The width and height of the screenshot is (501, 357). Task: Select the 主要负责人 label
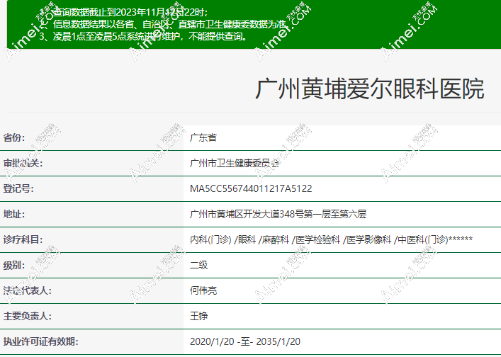tap(27, 316)
